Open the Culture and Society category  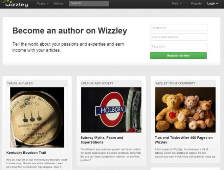[97, 83]
